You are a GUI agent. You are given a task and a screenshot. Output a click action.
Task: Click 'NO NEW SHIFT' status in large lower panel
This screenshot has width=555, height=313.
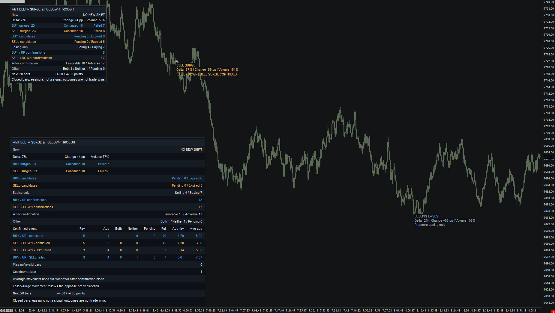pos(191,149)
